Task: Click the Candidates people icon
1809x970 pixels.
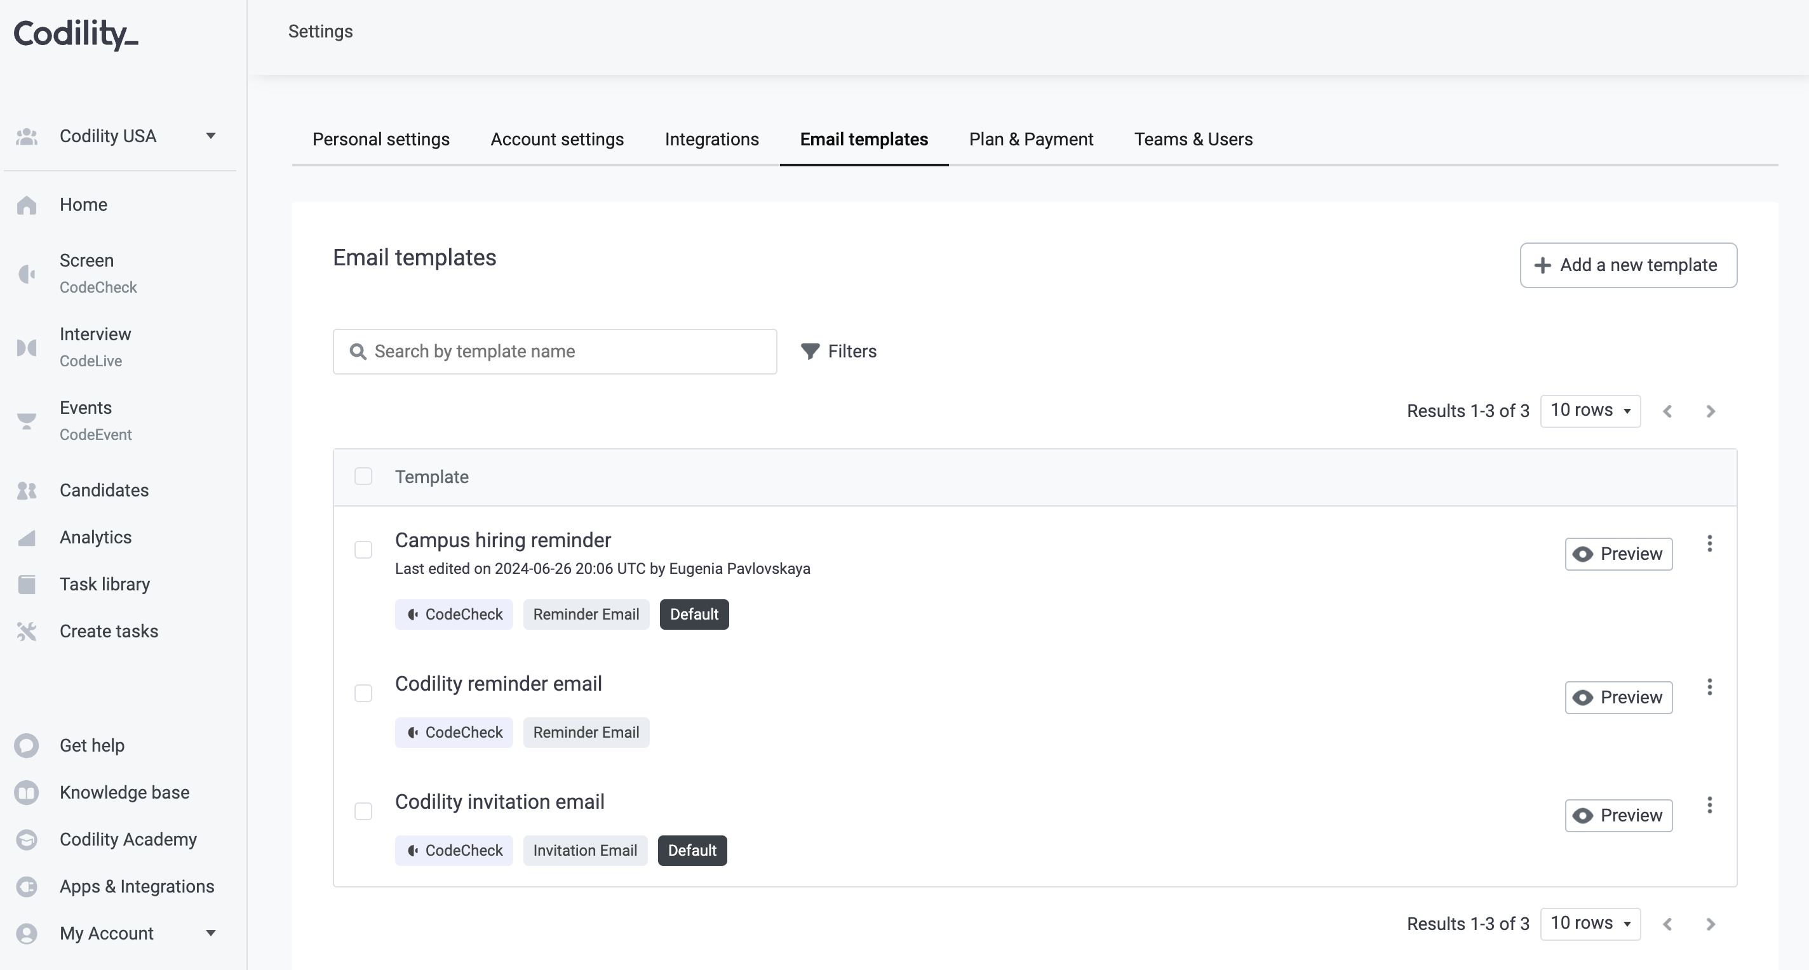Action: point(27,491)
